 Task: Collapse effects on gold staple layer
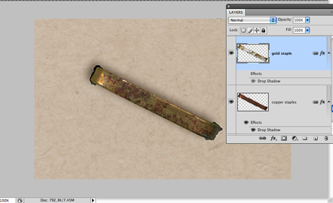pyautogui.click(x=329, y=53)
